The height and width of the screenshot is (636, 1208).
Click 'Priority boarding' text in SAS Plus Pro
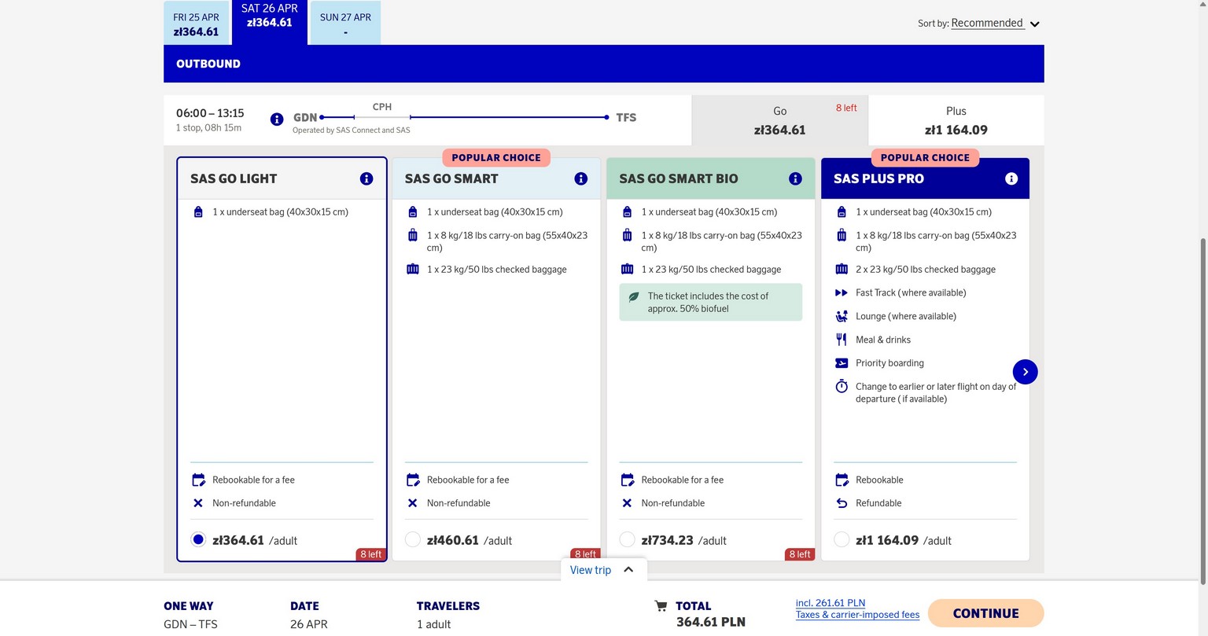(889, 363)
